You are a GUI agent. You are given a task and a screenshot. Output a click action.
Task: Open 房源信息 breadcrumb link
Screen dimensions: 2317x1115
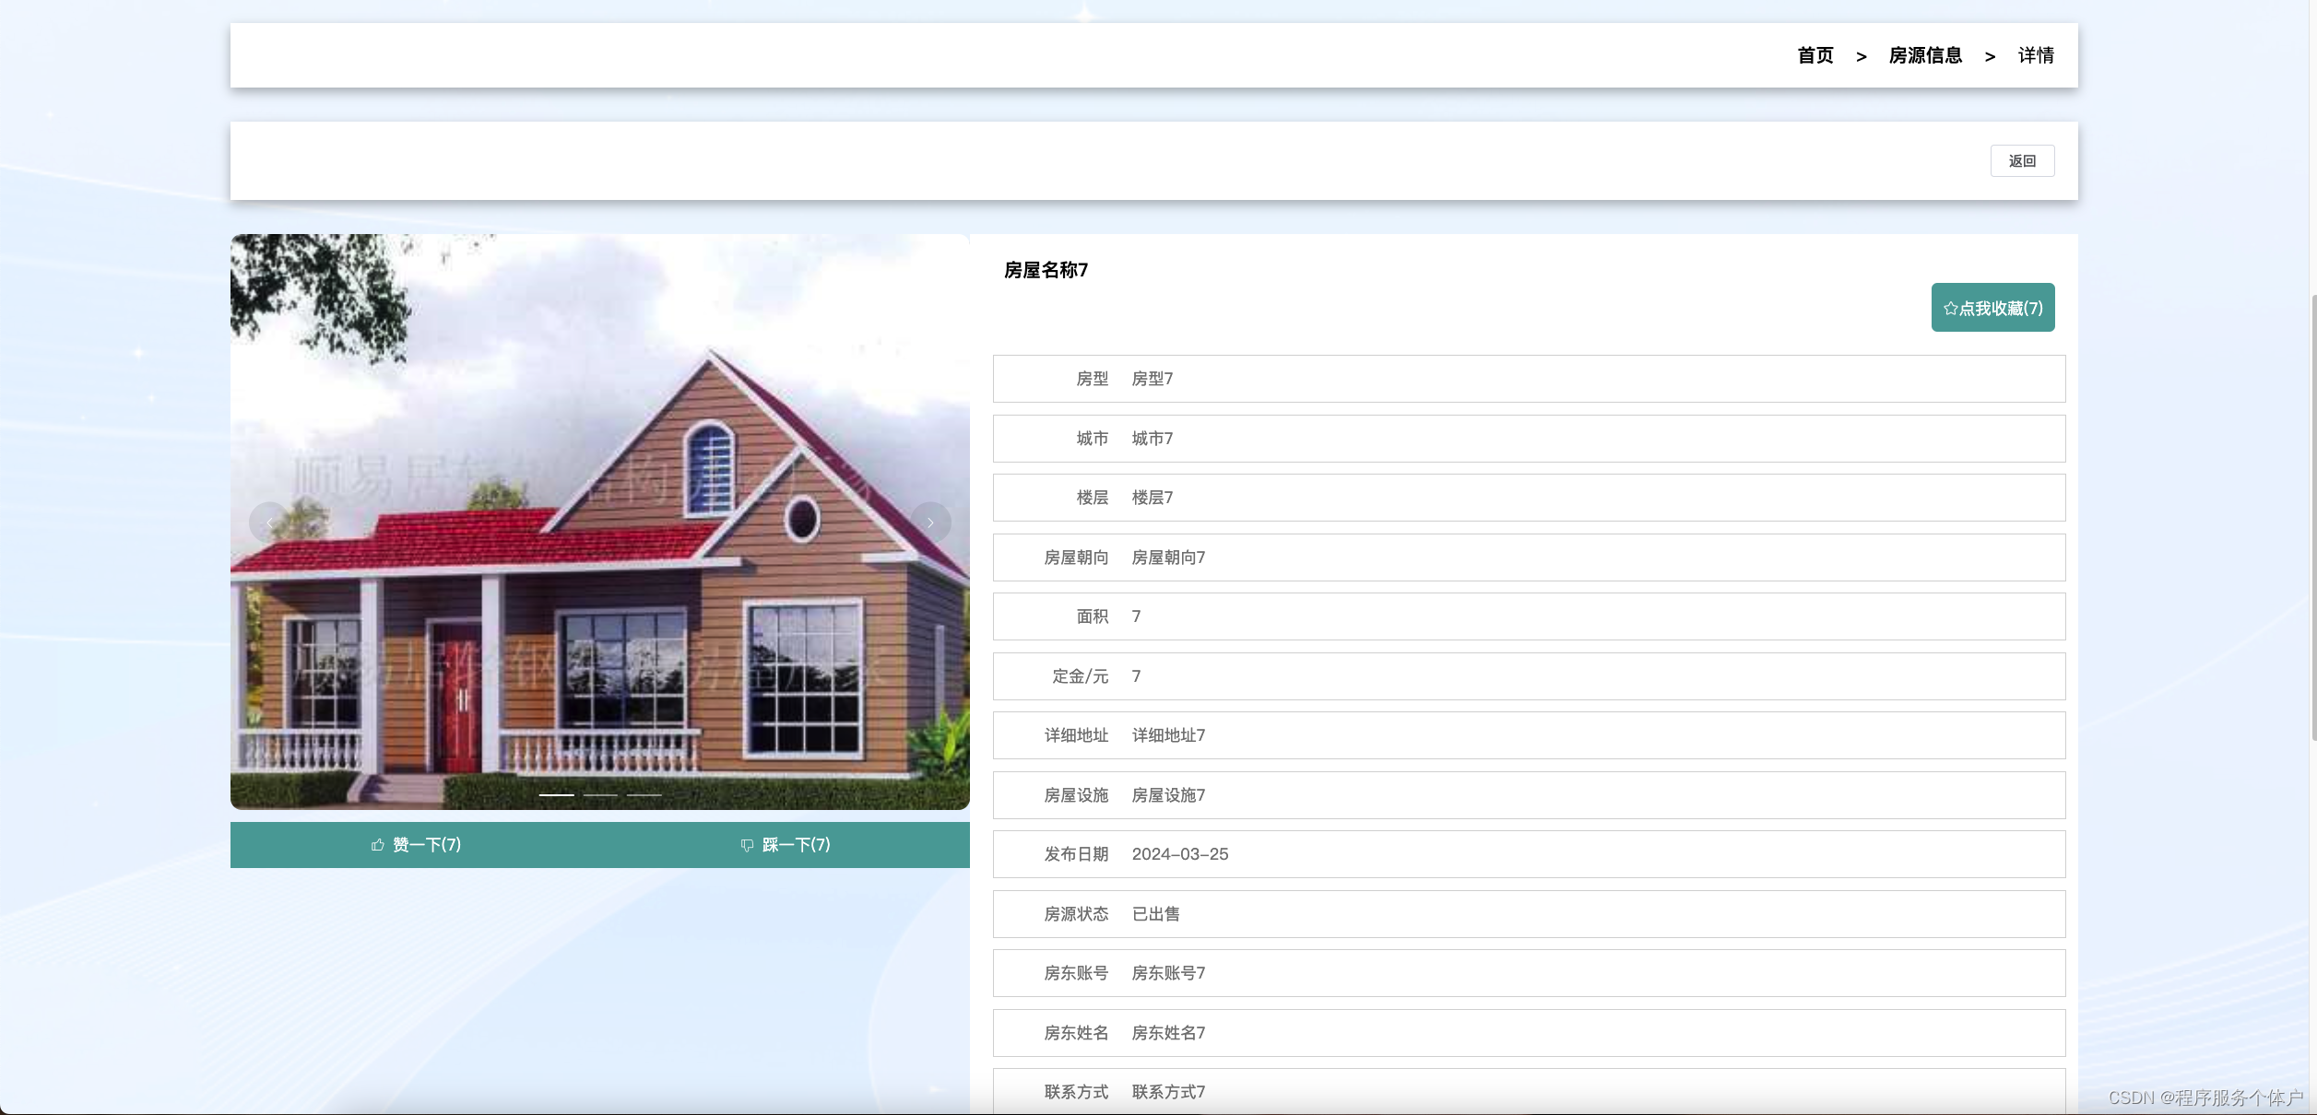click(1925, 56)
